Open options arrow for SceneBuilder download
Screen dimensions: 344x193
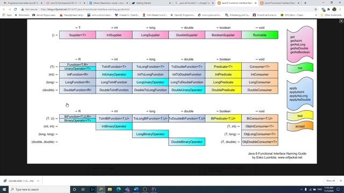point(38,181)
